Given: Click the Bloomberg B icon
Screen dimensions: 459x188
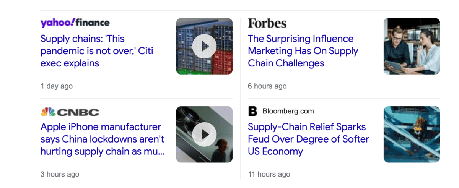Looking at the screenshot, I should pyautogui.click(x=253, y=111).
